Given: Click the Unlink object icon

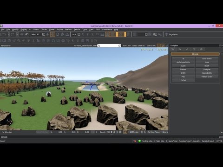Looking at the screenshot, I should (x=27, y=34).
